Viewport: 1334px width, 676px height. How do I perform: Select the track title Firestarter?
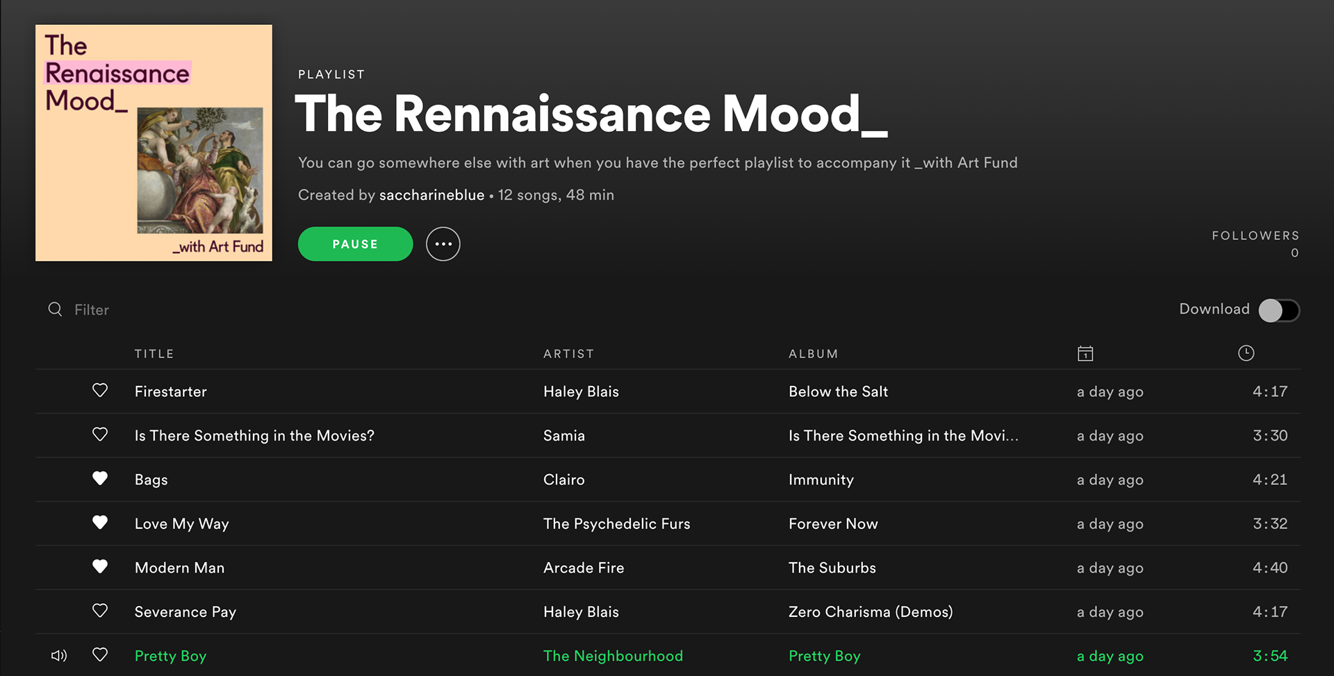[x=171, y=391]
